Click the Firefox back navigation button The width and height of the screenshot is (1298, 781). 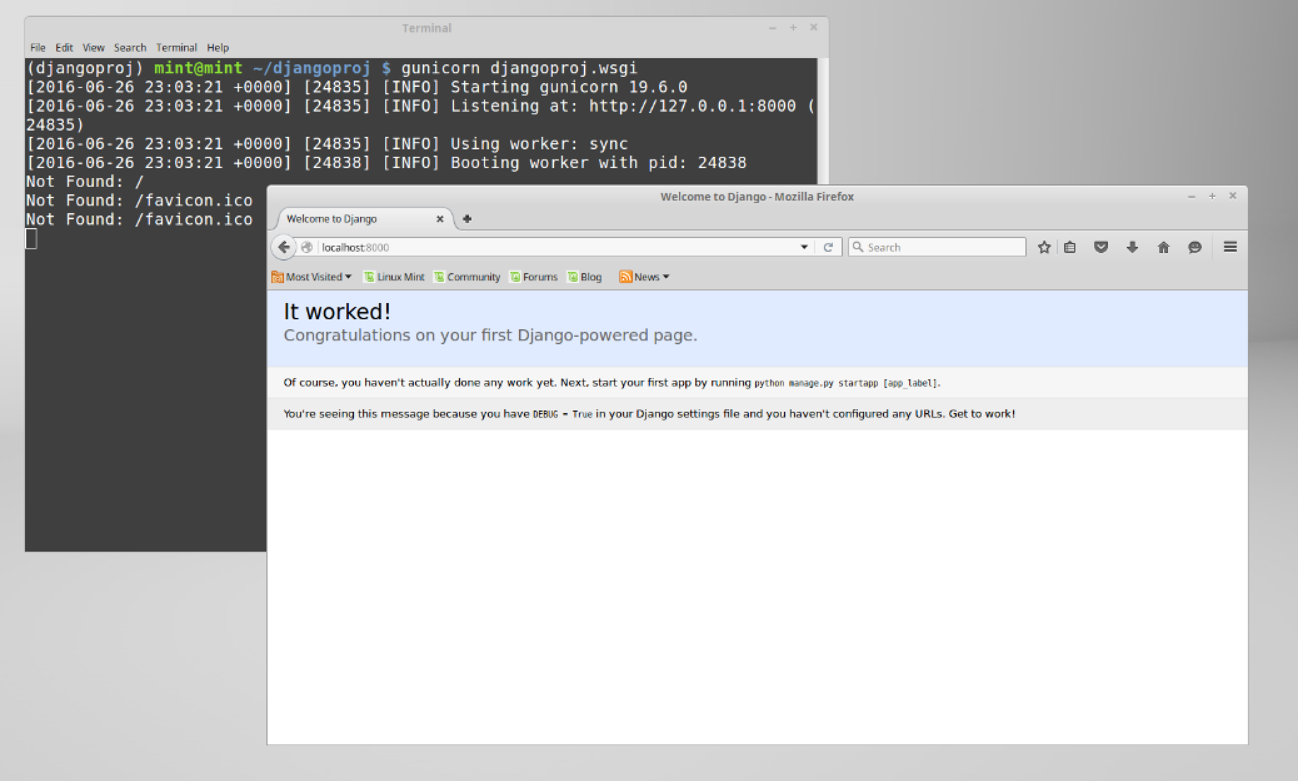pyautogui.click(x=284, y=247)
